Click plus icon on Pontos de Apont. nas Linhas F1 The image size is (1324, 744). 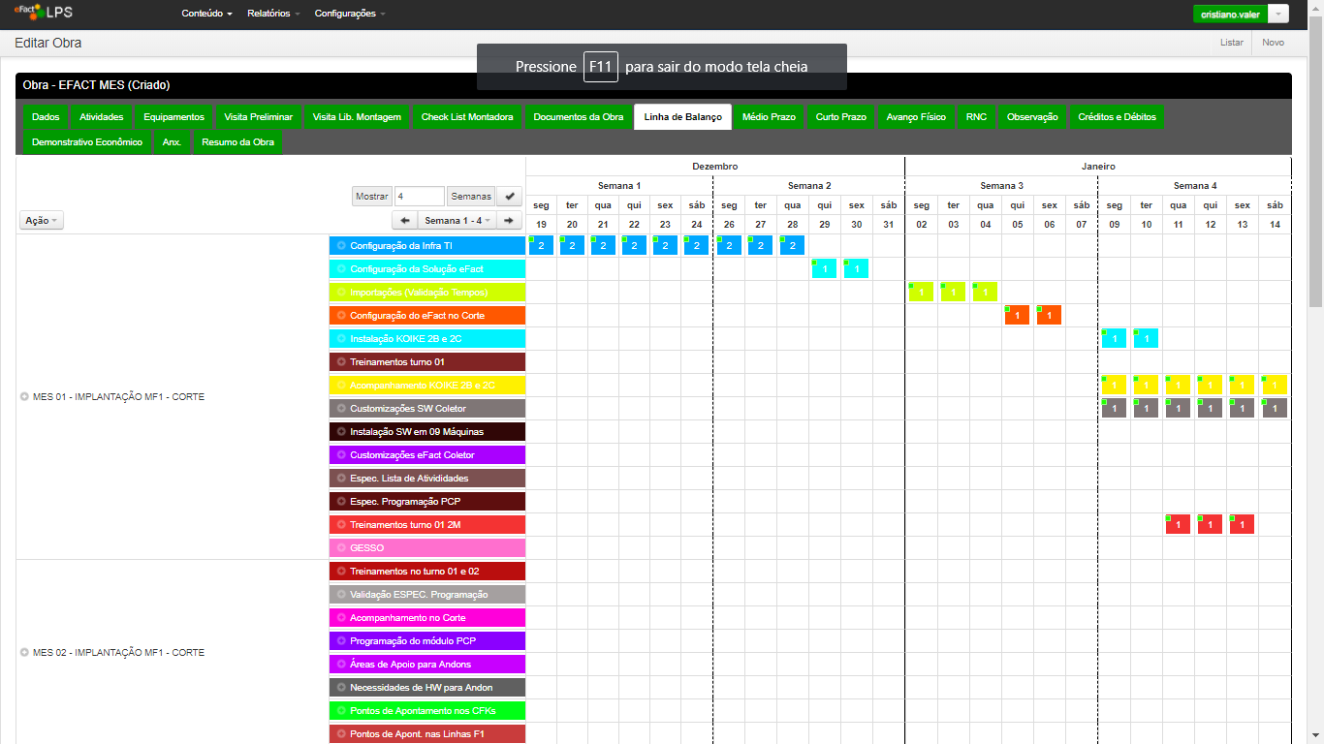click(x=341, y=734)
